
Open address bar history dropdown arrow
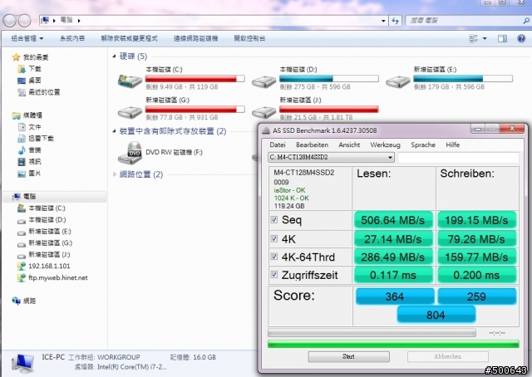point(383,21)
